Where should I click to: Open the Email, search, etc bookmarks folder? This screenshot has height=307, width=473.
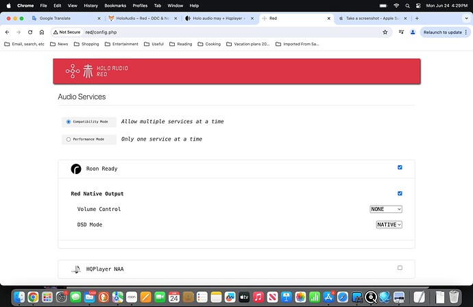[25, 44]
